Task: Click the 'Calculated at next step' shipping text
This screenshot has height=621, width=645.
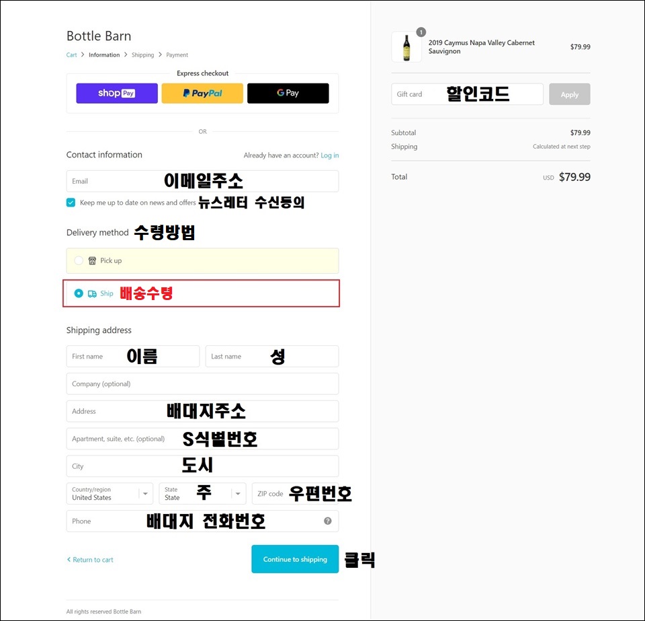Action: (562, 147)
